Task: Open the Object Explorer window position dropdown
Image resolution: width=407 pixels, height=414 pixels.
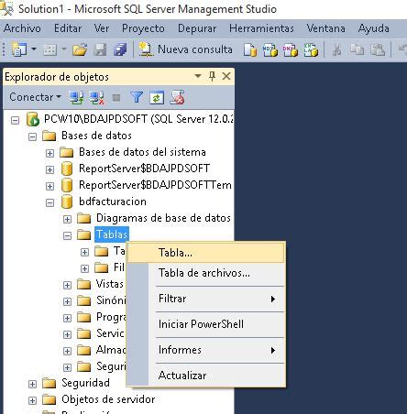Action: tap(198, 76)
